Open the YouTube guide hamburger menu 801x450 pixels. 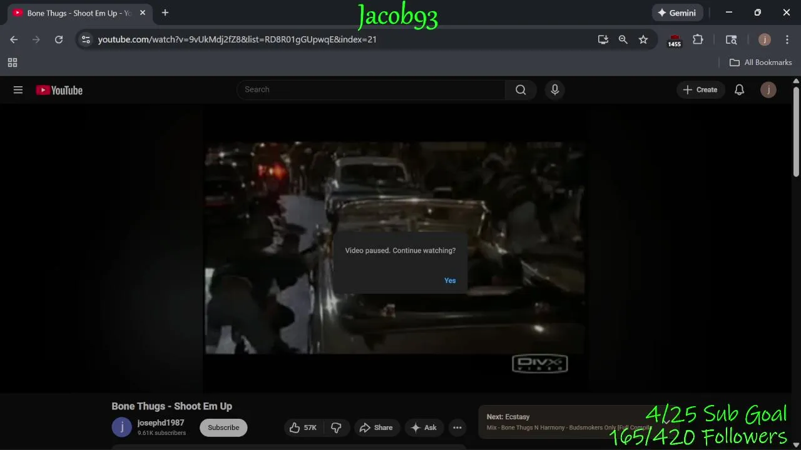[18, 90]
